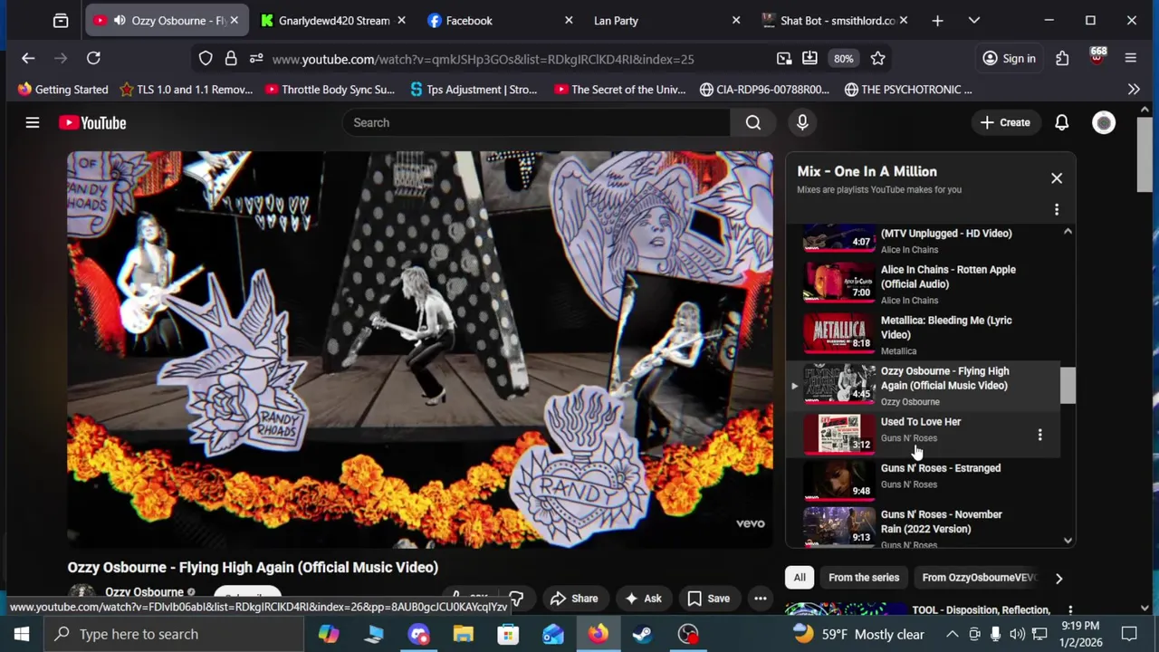Close the Mix - One In A Million panel
Image resolution: width=1159 pixels, height=652 pixels.
coord(1057,178)
